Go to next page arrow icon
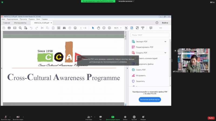The image size is (216, 121). (x=75, y=28)
